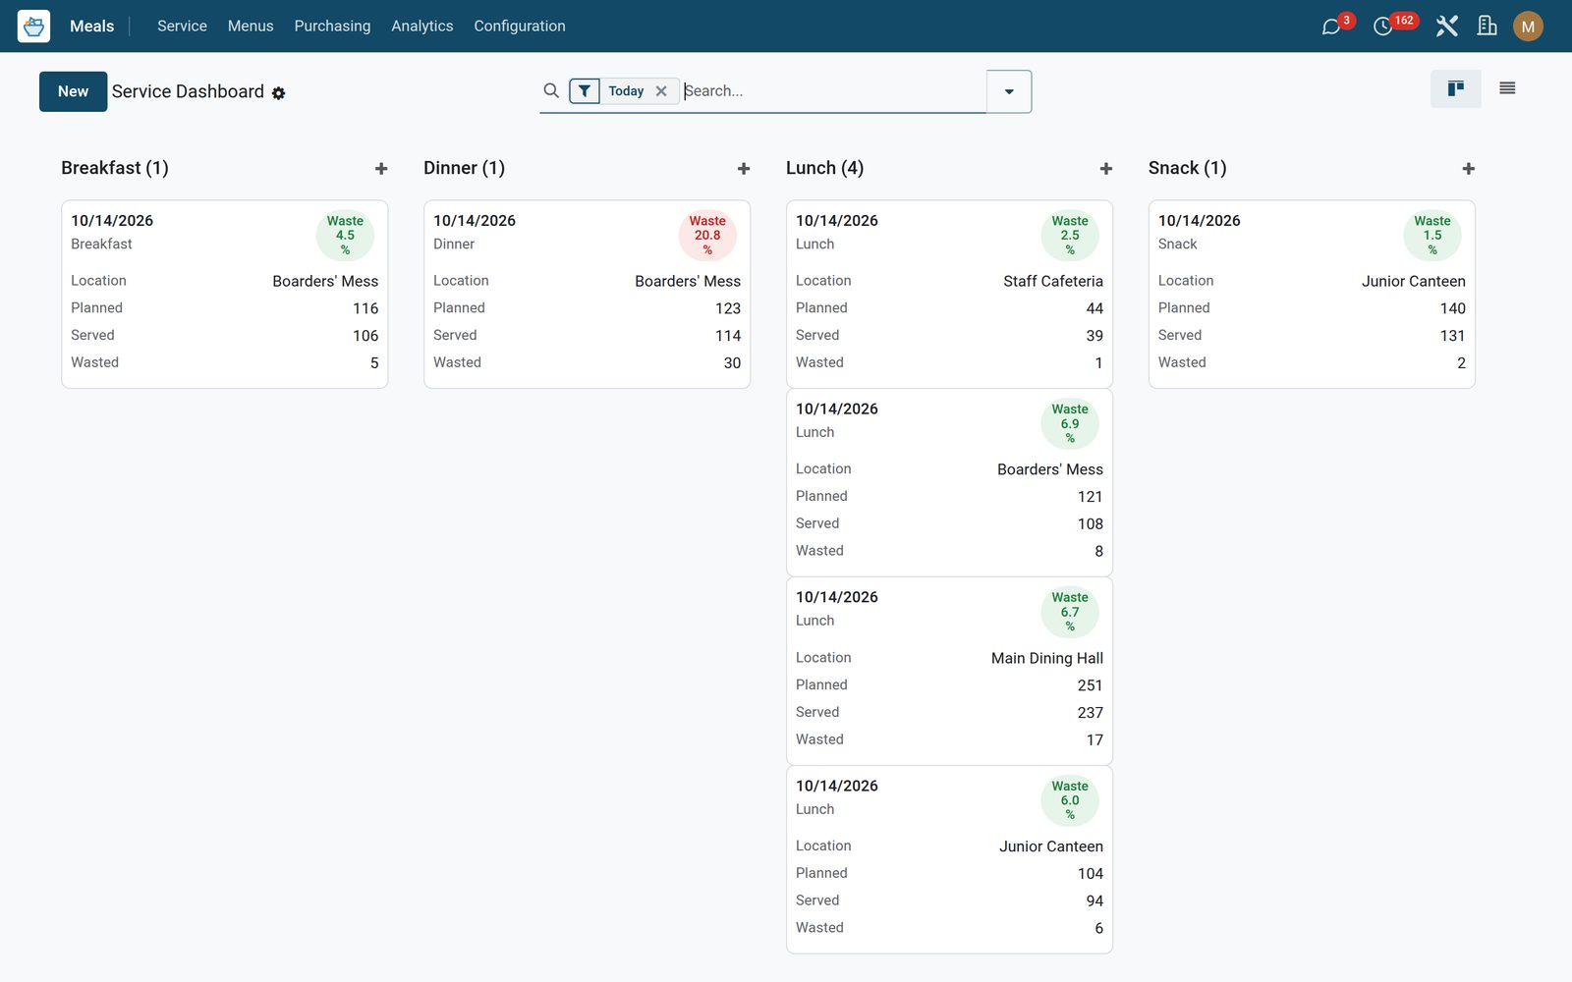Add a record in Breakfast column
1572x982 pixels.
[x=381, y=169]
